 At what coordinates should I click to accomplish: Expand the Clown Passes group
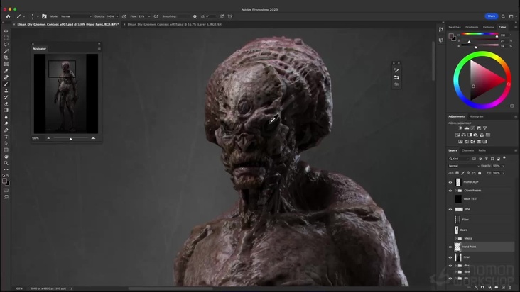pyautogui.click(x=455, y=191)
